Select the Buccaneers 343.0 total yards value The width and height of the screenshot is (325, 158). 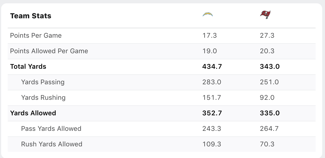(270, 67)
